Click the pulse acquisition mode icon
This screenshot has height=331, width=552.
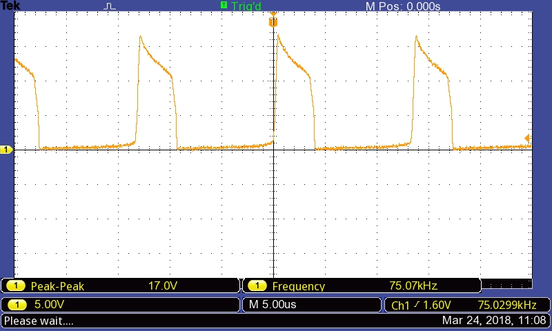(x=110, y=6)
